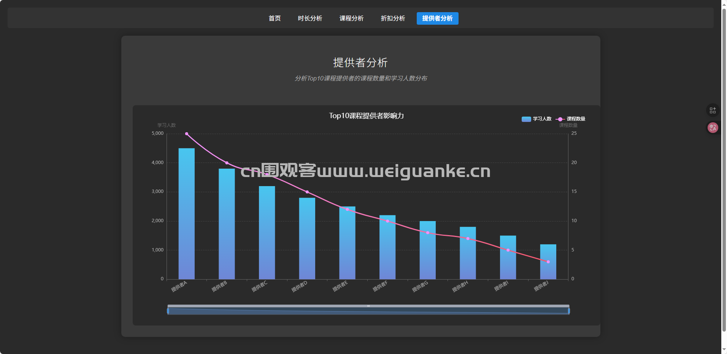Click the line data point for 提供者I
The height and width of the screenshot is (354, 727).
(x=508, y=250)
